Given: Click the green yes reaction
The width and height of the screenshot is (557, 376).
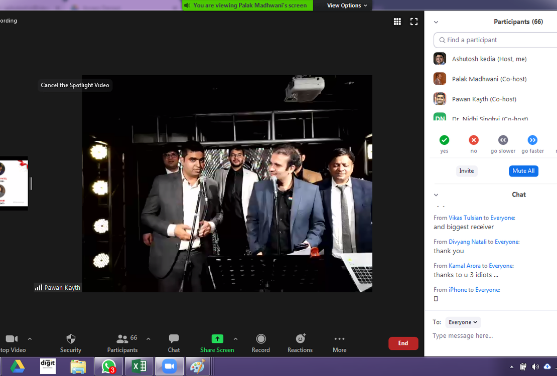Looking at the screenshot, I should [444, 140].
